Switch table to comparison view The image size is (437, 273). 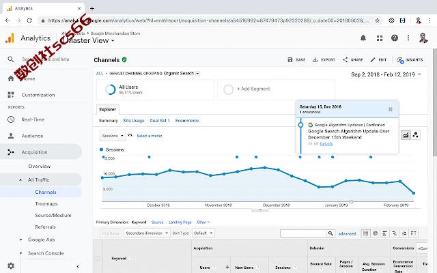[x=395, y=233]
